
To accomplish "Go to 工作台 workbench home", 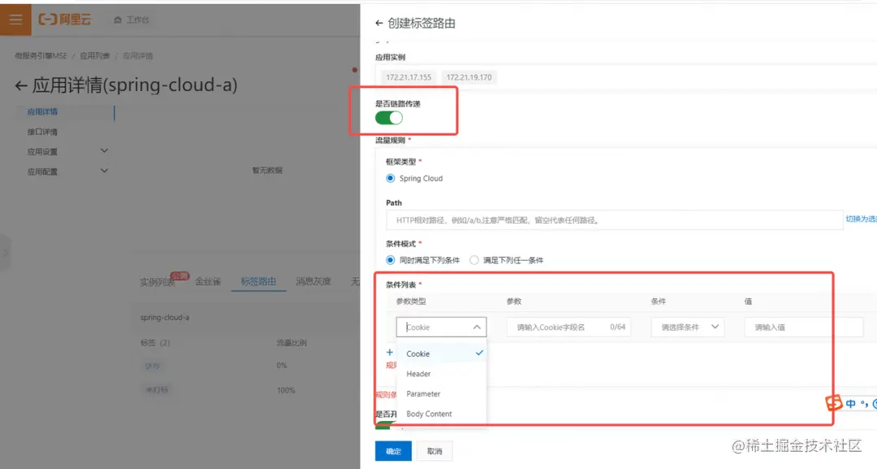I will tap(132, 20).
